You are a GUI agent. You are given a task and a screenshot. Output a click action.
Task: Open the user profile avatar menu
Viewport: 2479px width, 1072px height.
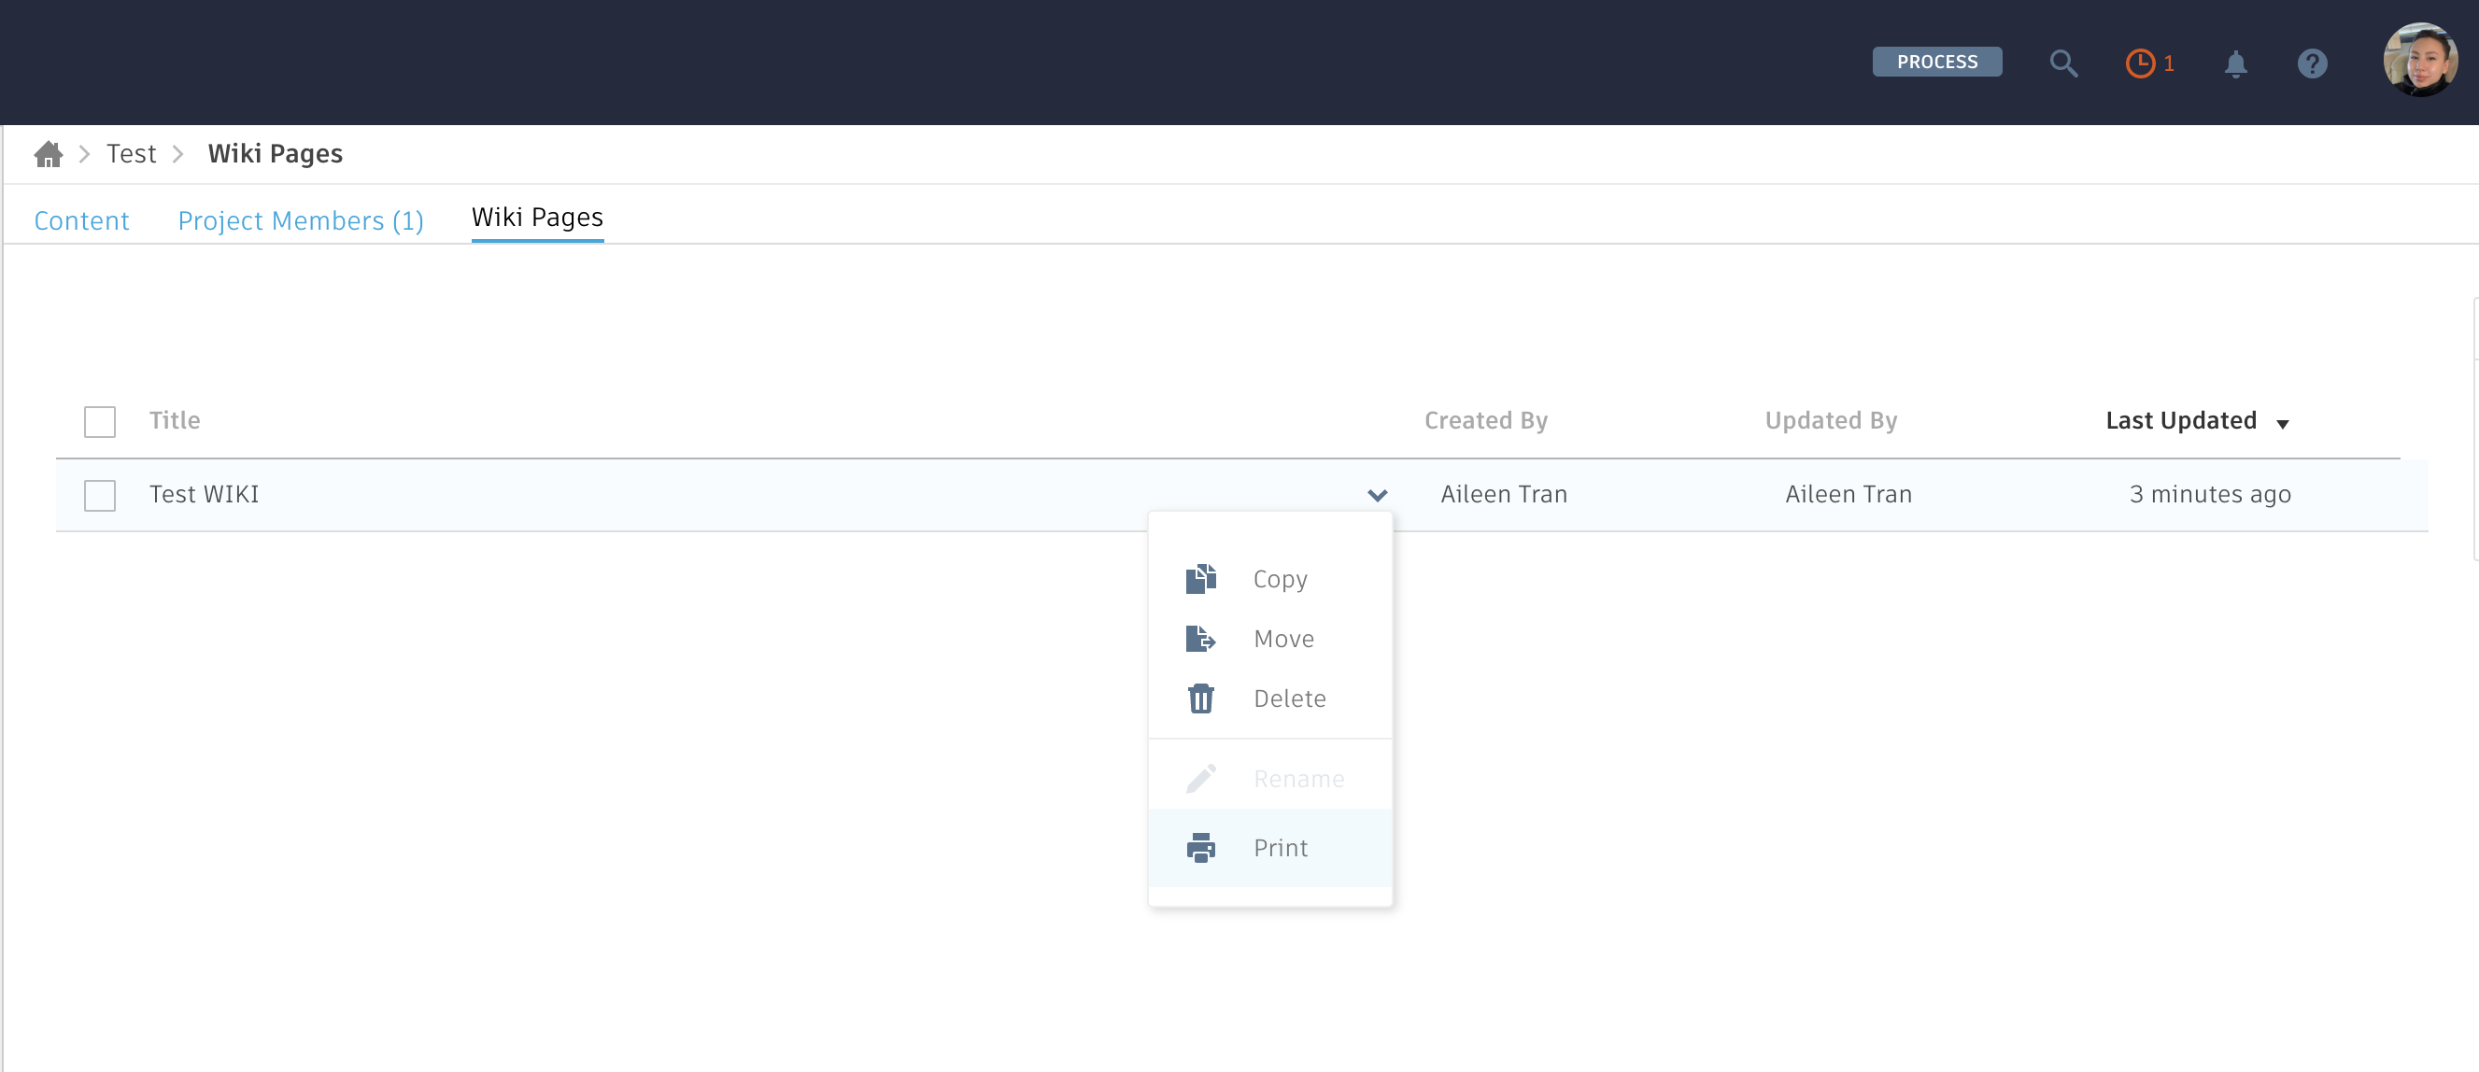[x=2419, y=60]
